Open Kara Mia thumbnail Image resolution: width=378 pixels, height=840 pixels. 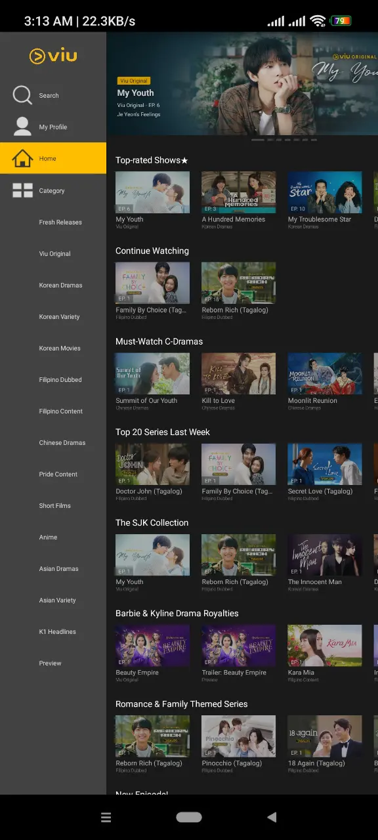tap(325, 645)
